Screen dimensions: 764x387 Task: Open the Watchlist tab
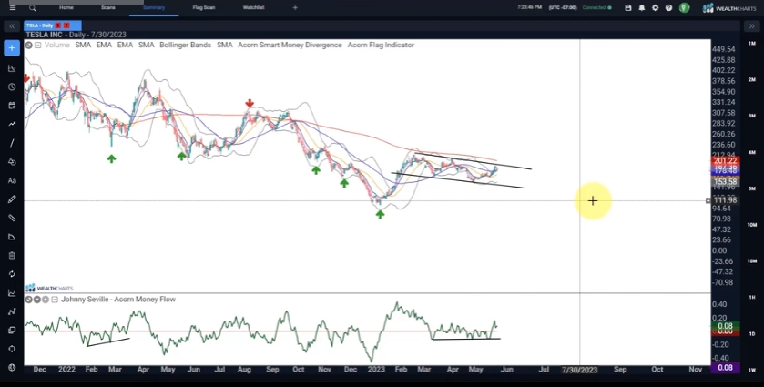click(253, 8)
